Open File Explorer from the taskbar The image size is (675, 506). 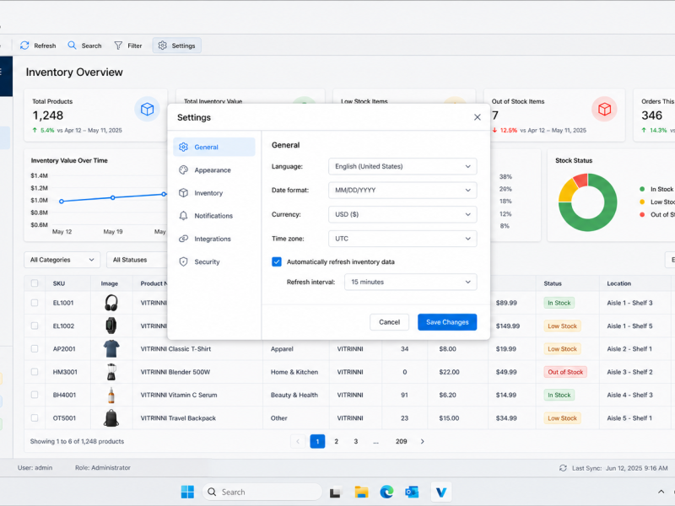coord(361,492)
